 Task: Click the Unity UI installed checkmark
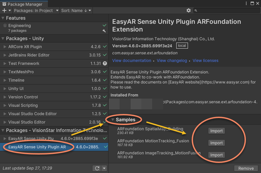[x=105, y=89]
